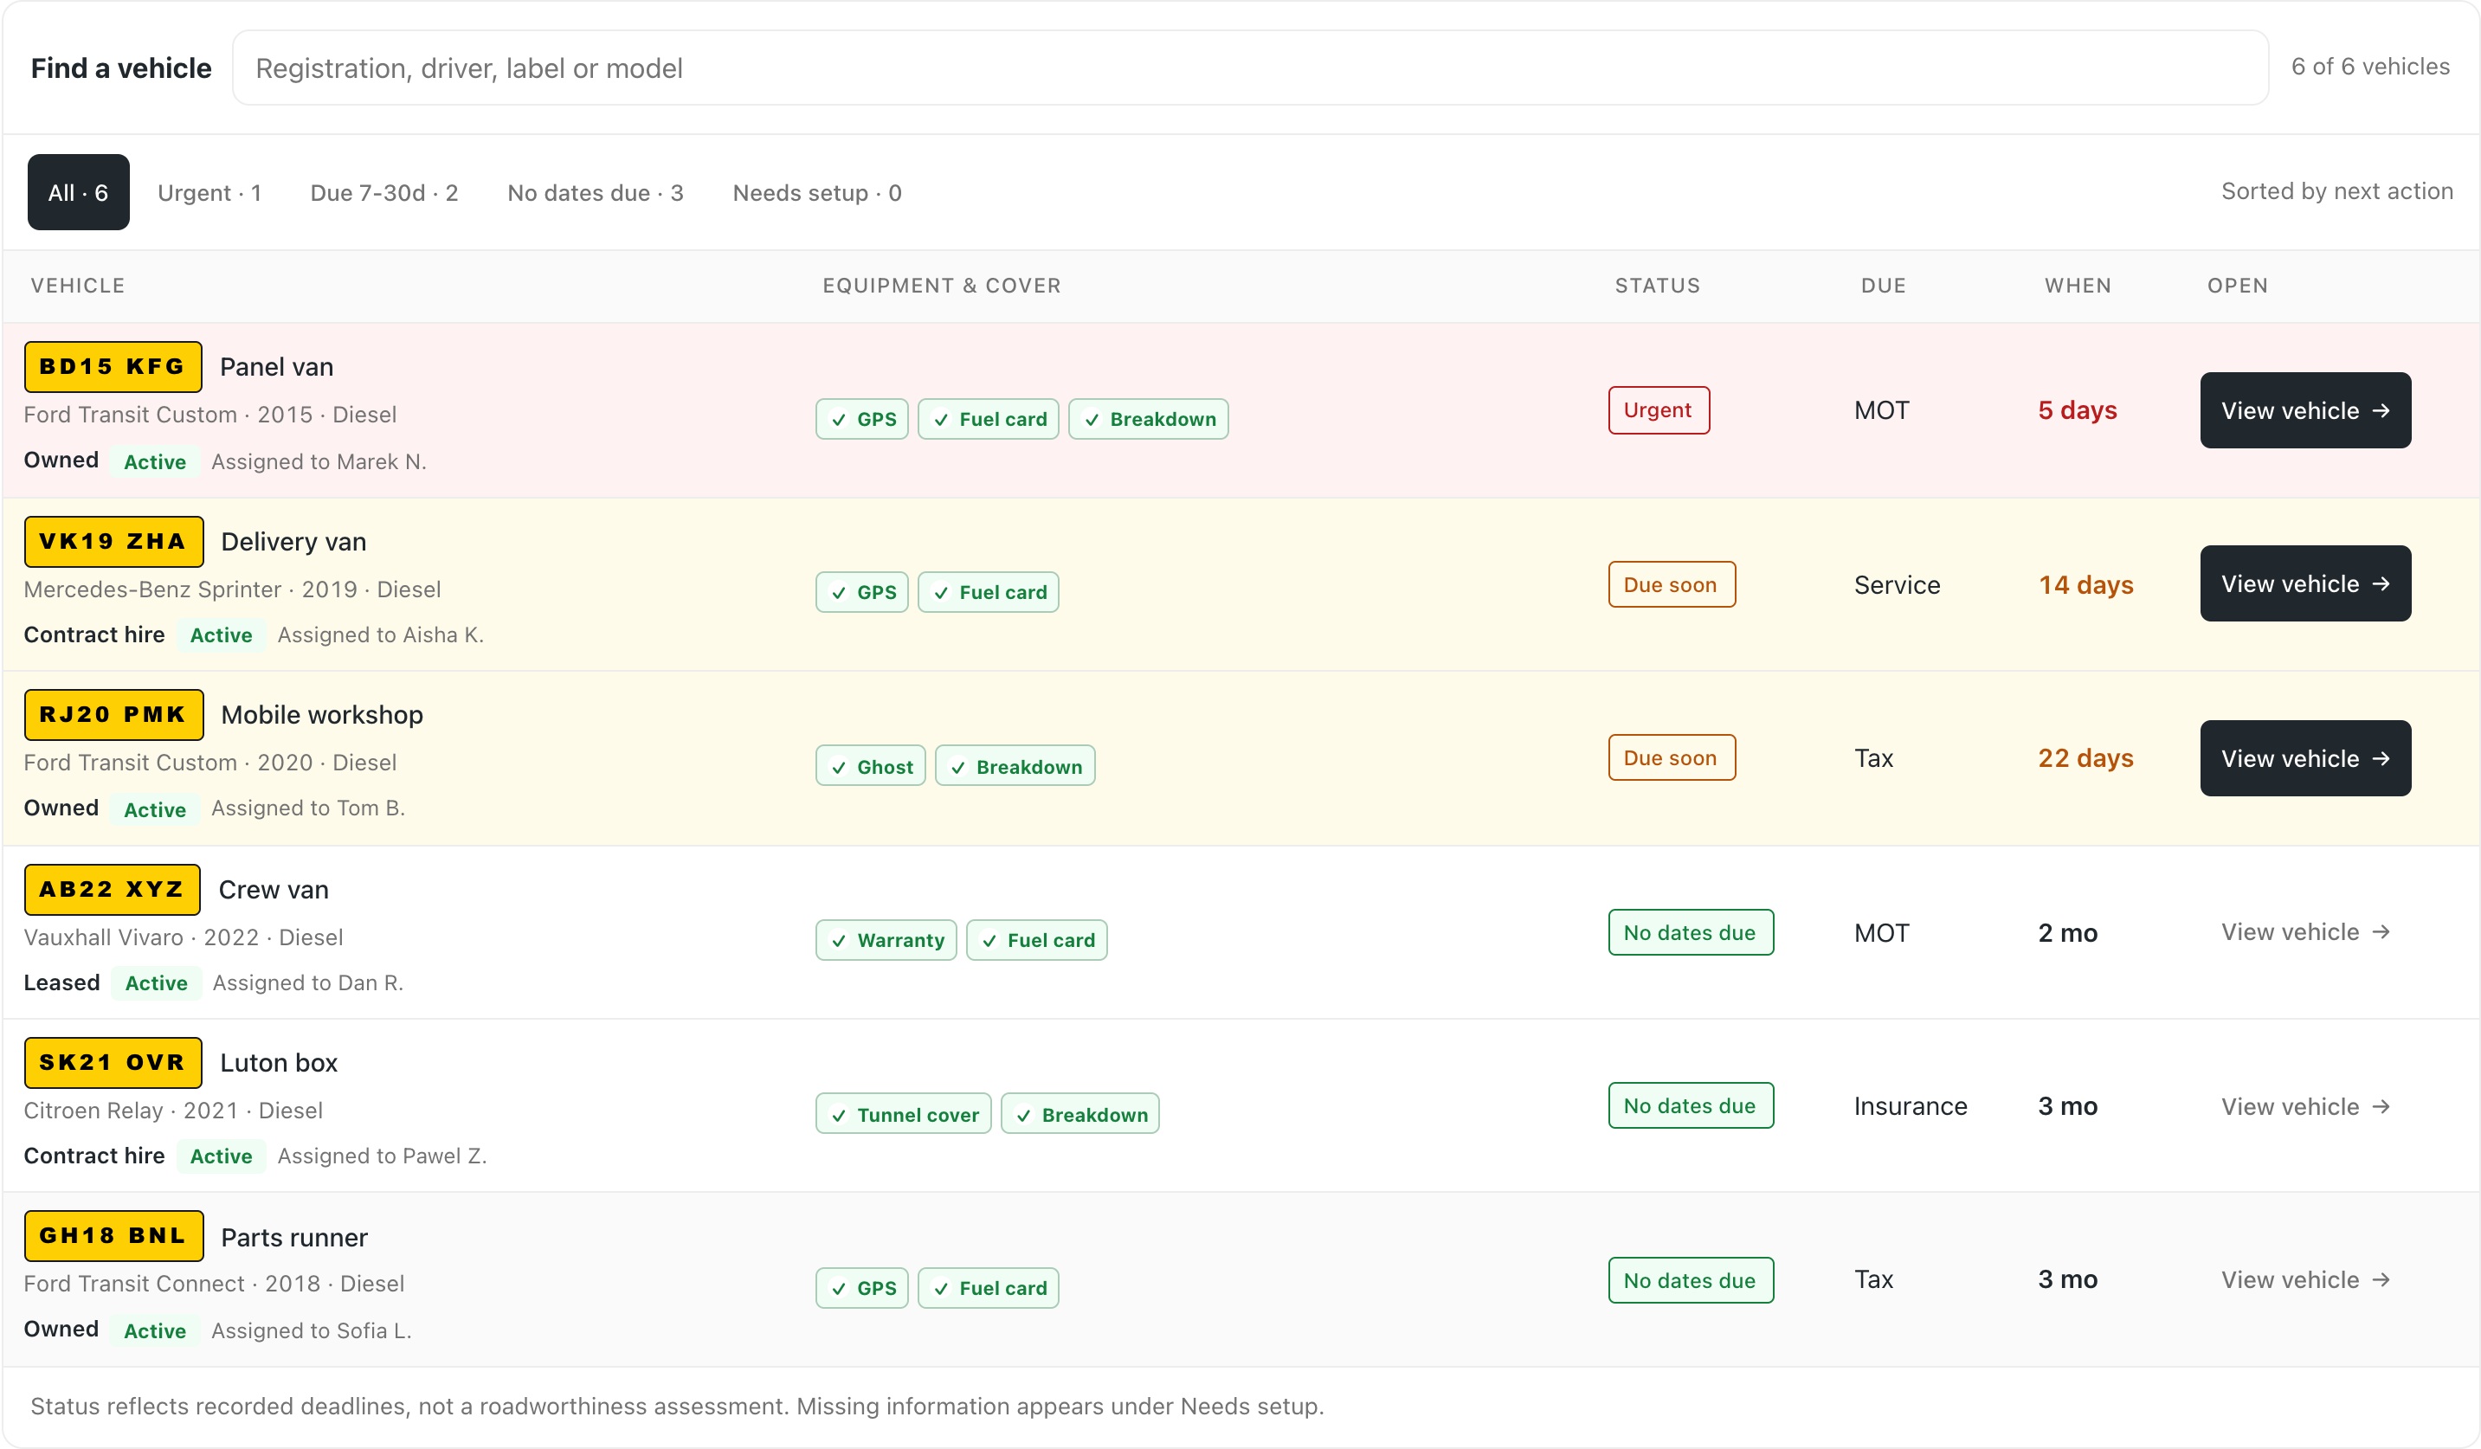
Task: Click the Ghost chip on RJ20 PMK
Action: (x=870, y=766)
